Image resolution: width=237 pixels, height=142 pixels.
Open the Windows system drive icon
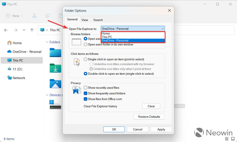click(55, 104)
